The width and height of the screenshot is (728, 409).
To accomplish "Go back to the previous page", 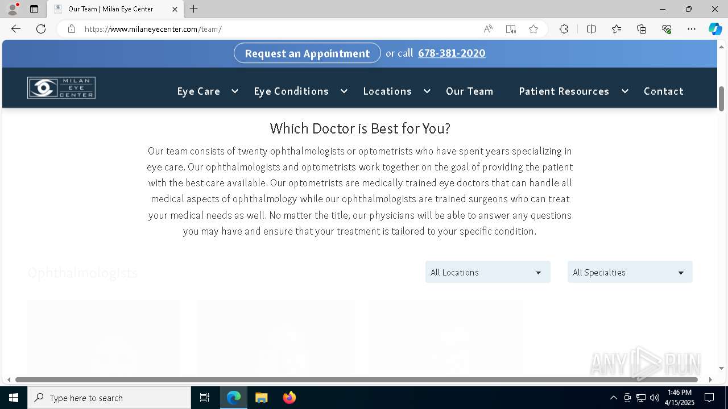I will tap(16, 29).
